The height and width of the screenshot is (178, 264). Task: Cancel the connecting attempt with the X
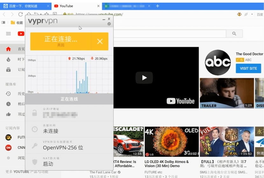pos(100,41)
